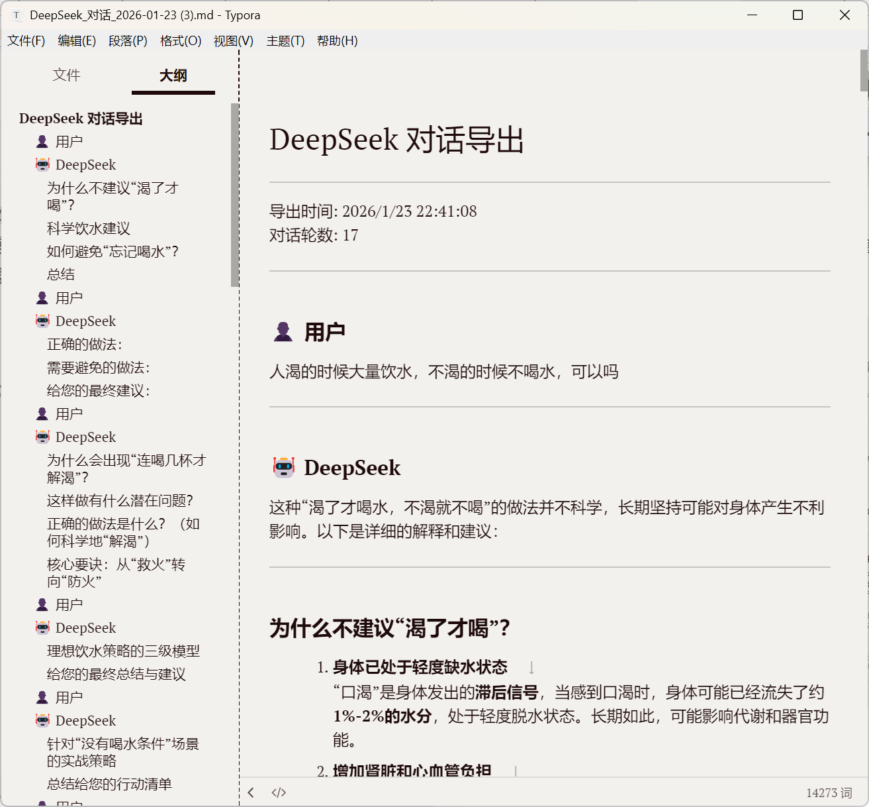Go to outline item 给您的最终总结与建议

coord(116,674)
